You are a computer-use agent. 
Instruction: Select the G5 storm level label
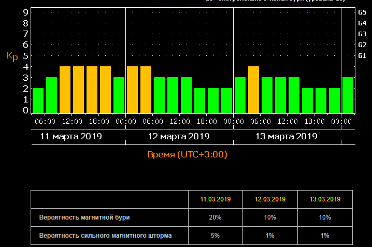click(x=363, y=11)
